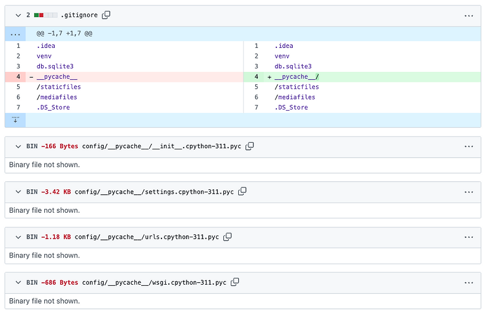The width and height of the screenshot is (491, 316).
Task: Open options menu for settings.cpython-311.pyc
Action: tap(469, 192)
